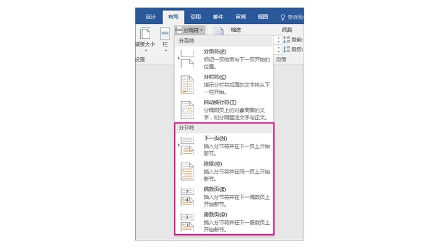Insert 偶数页(E) even page section break

[x=224, y=197]
